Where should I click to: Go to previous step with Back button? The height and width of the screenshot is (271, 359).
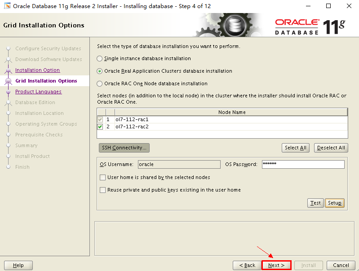[247, 265]
